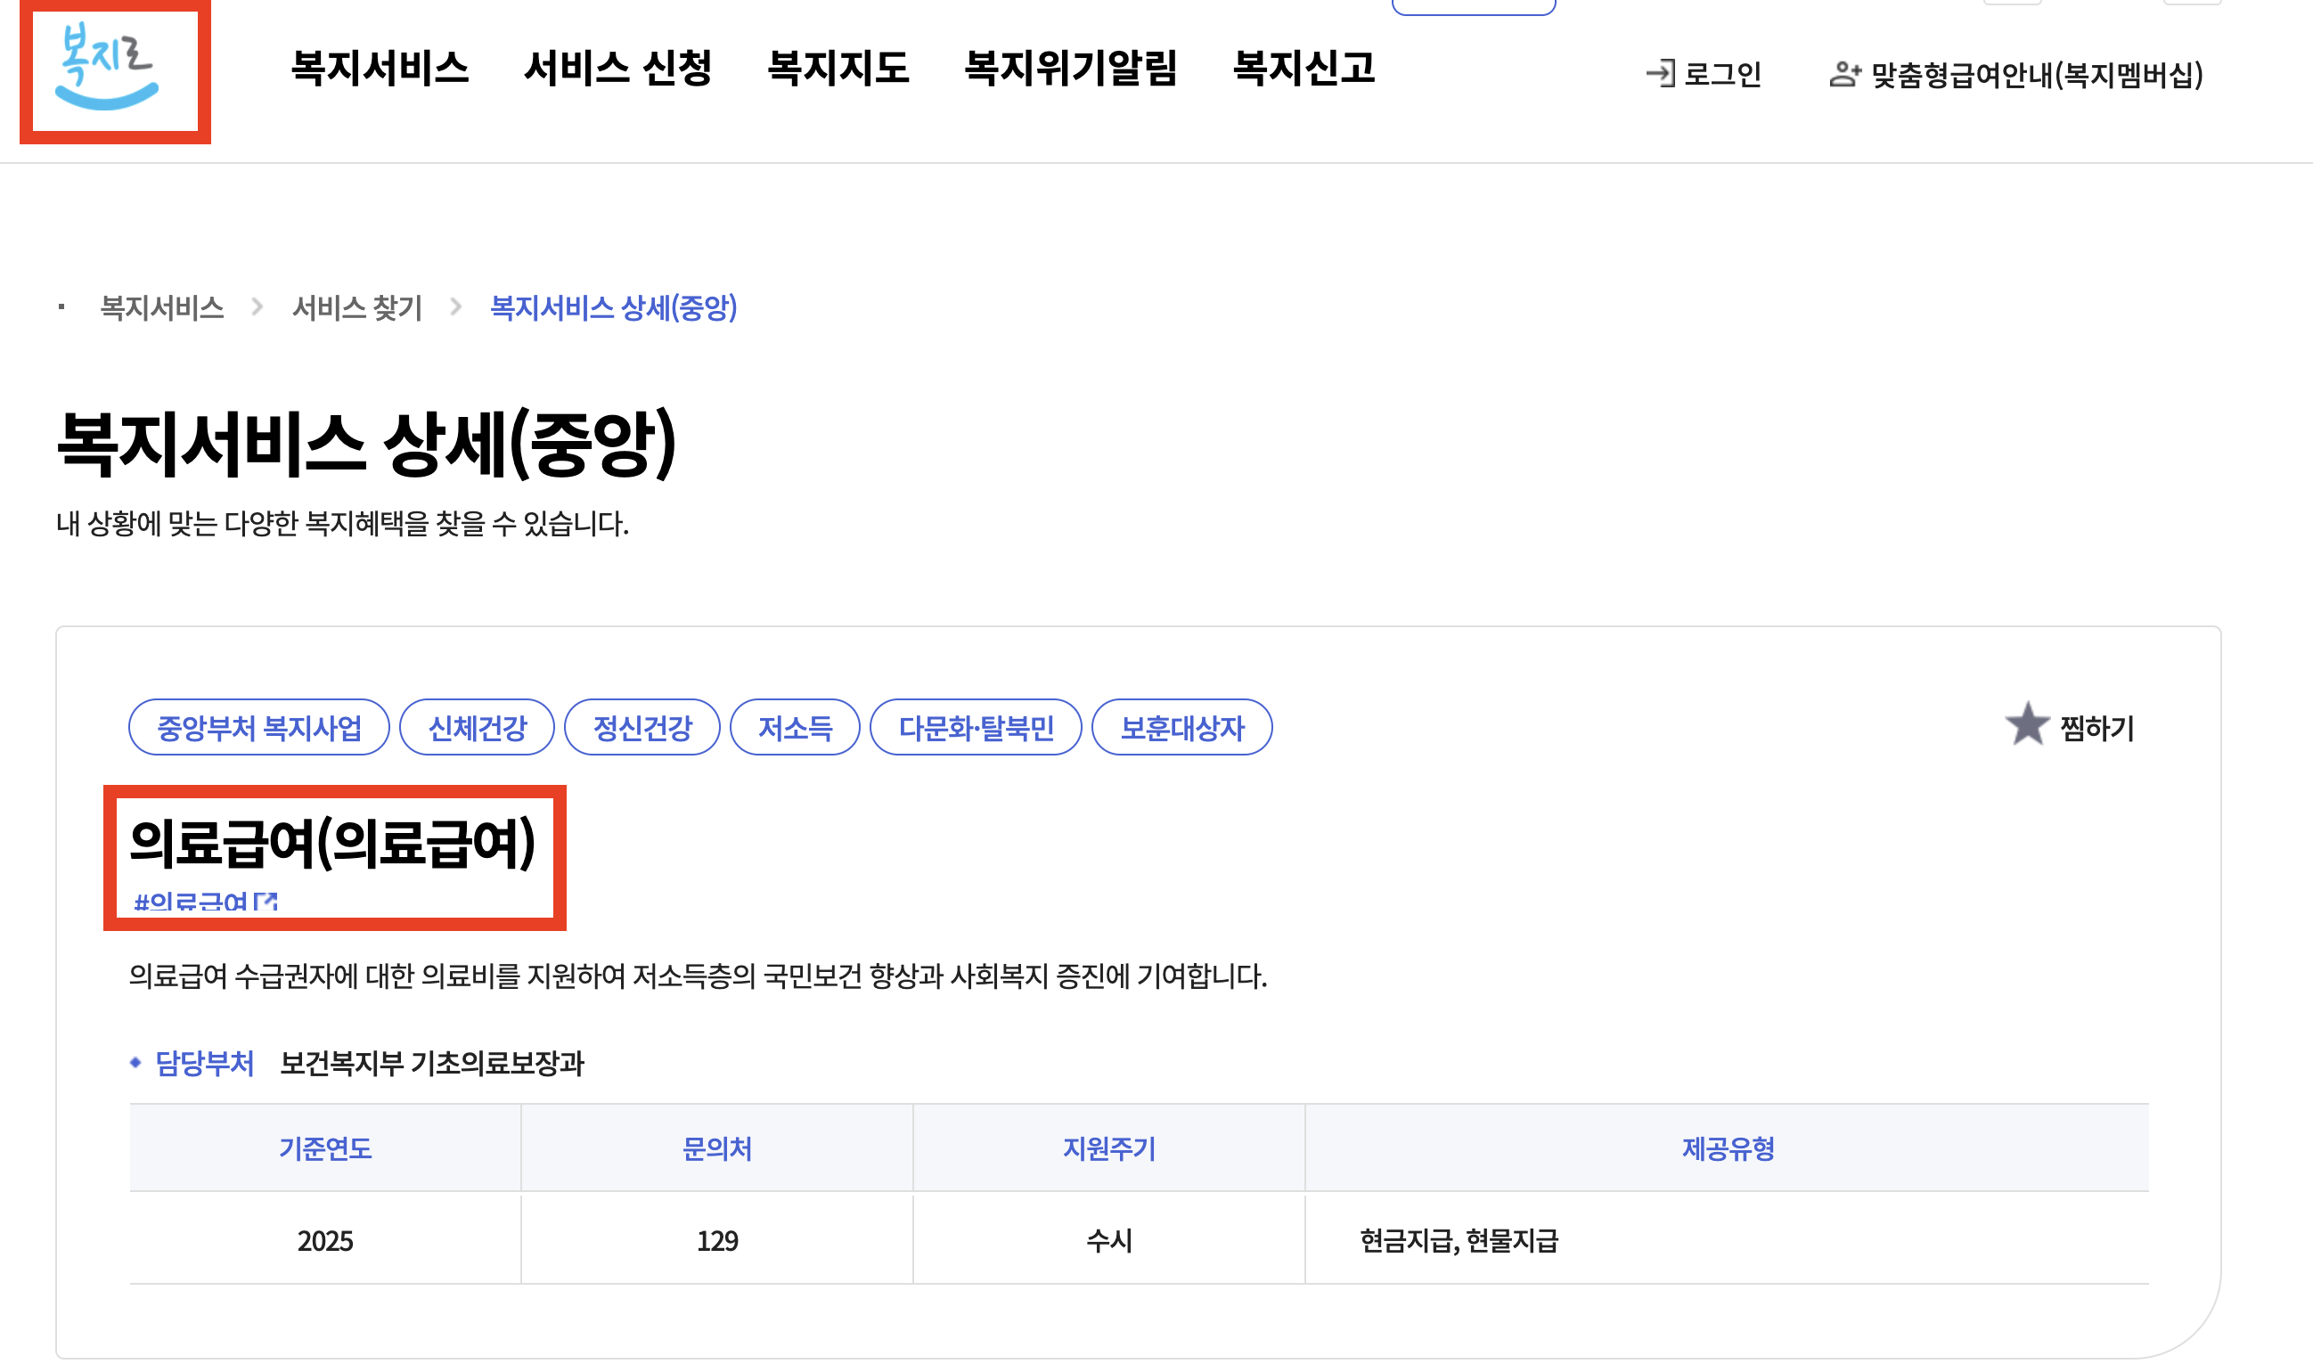Open the 서비스 신청 menu
This screenshot has height=1372, width=2313.
pyautogui.click(x=617, y=68)
